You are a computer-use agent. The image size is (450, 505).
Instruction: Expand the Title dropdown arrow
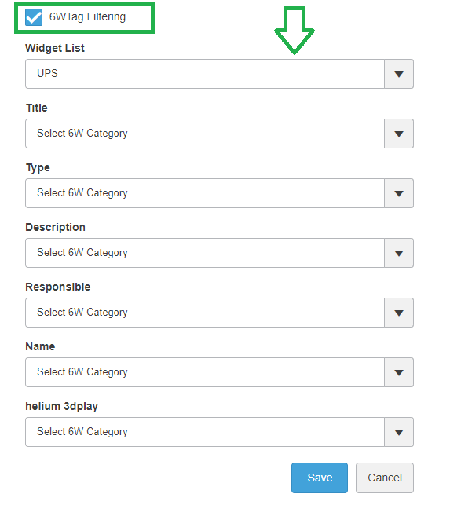point(399,134)
